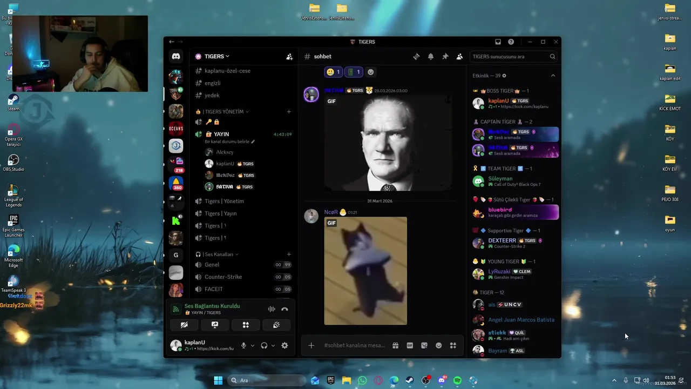Collapse TIGERS YÖNETİM category

pyautogui.click(x=226, y=111)
